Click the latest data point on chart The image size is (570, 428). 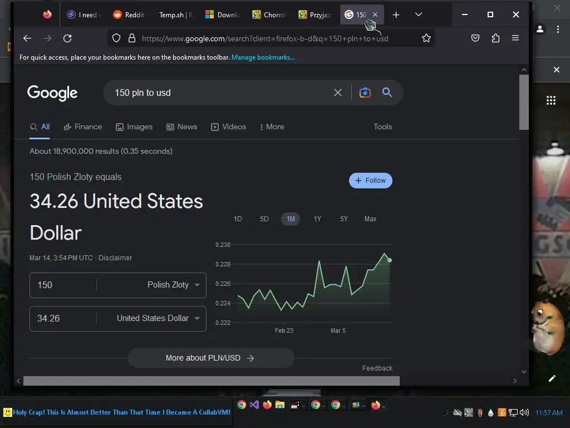coord(390,260)
